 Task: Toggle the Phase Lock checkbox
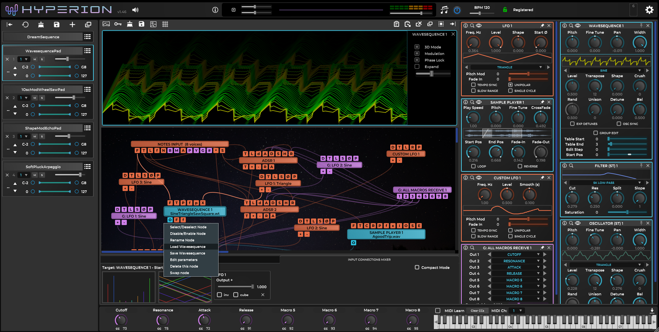coord(417,60)
